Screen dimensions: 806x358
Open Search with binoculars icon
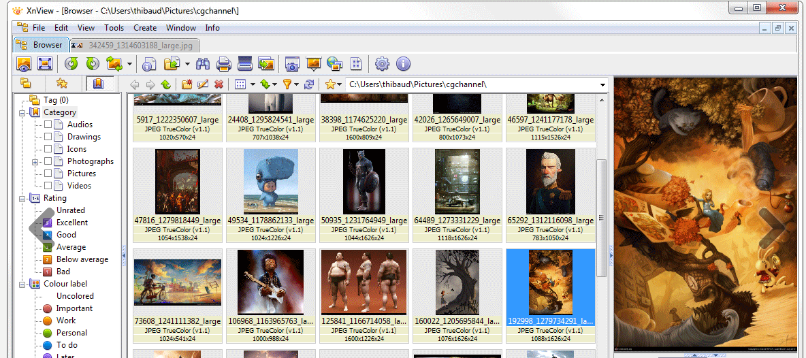[x=203, y=64]
